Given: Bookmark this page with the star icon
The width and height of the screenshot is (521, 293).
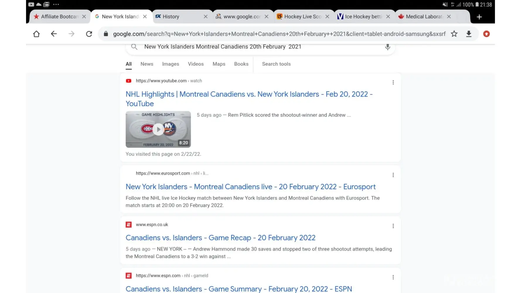Looking at the screenshot, I should 454,34.
